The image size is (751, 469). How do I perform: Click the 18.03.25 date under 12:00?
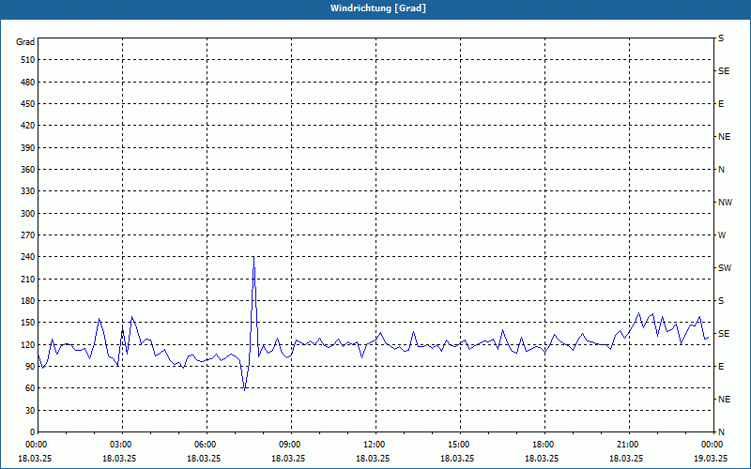point(373,458)
